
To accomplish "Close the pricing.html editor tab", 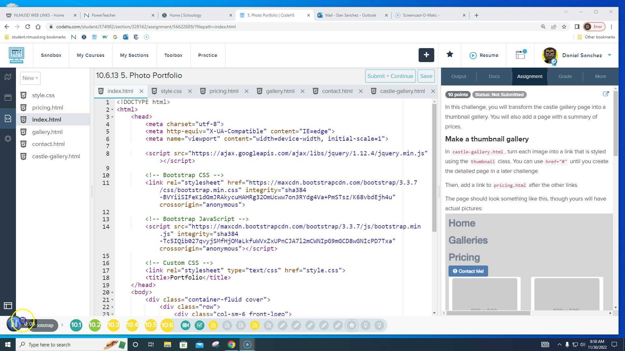I will coord(246,91).
